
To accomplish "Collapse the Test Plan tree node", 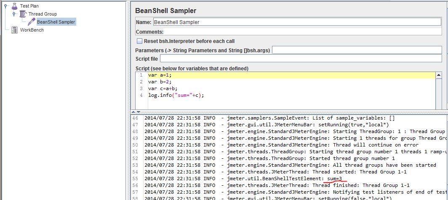I will click(x=5, y=6).
